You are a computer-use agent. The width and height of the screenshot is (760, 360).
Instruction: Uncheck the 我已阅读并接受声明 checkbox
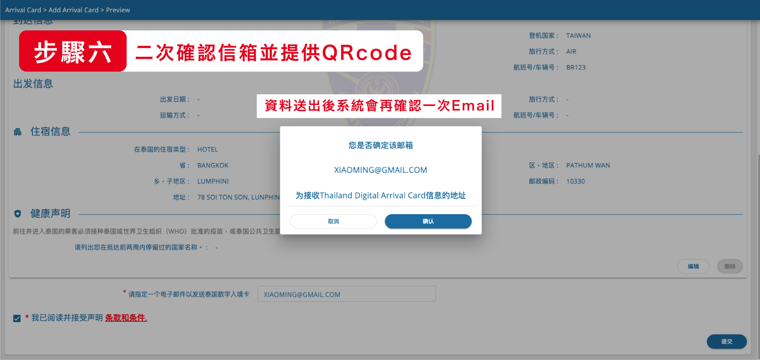click(17, 318)
